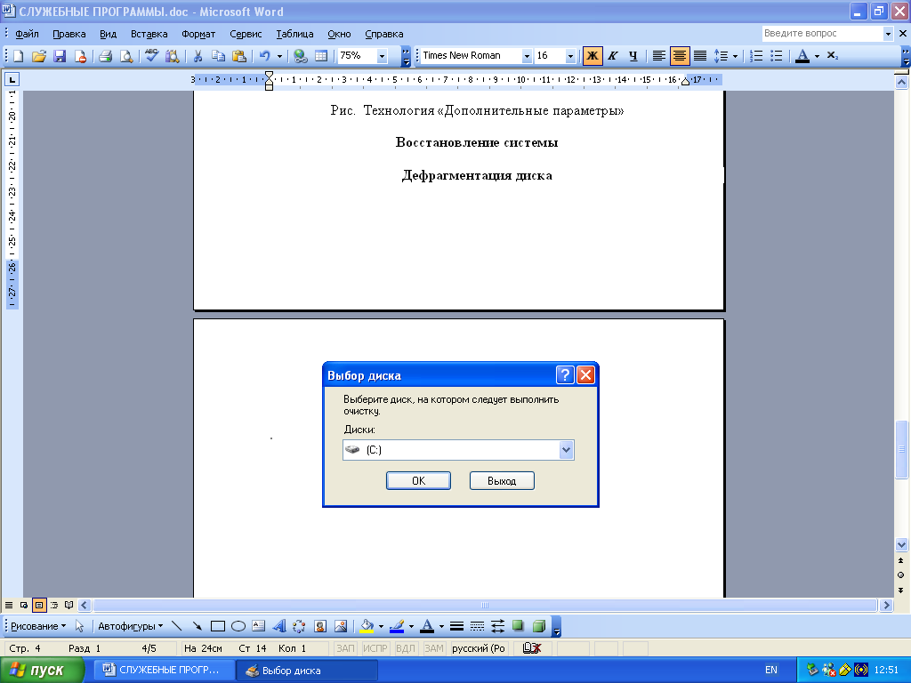
Task: Open Times New Roman font dropdown
Action: pyautogui.click(x=527, y=56)
